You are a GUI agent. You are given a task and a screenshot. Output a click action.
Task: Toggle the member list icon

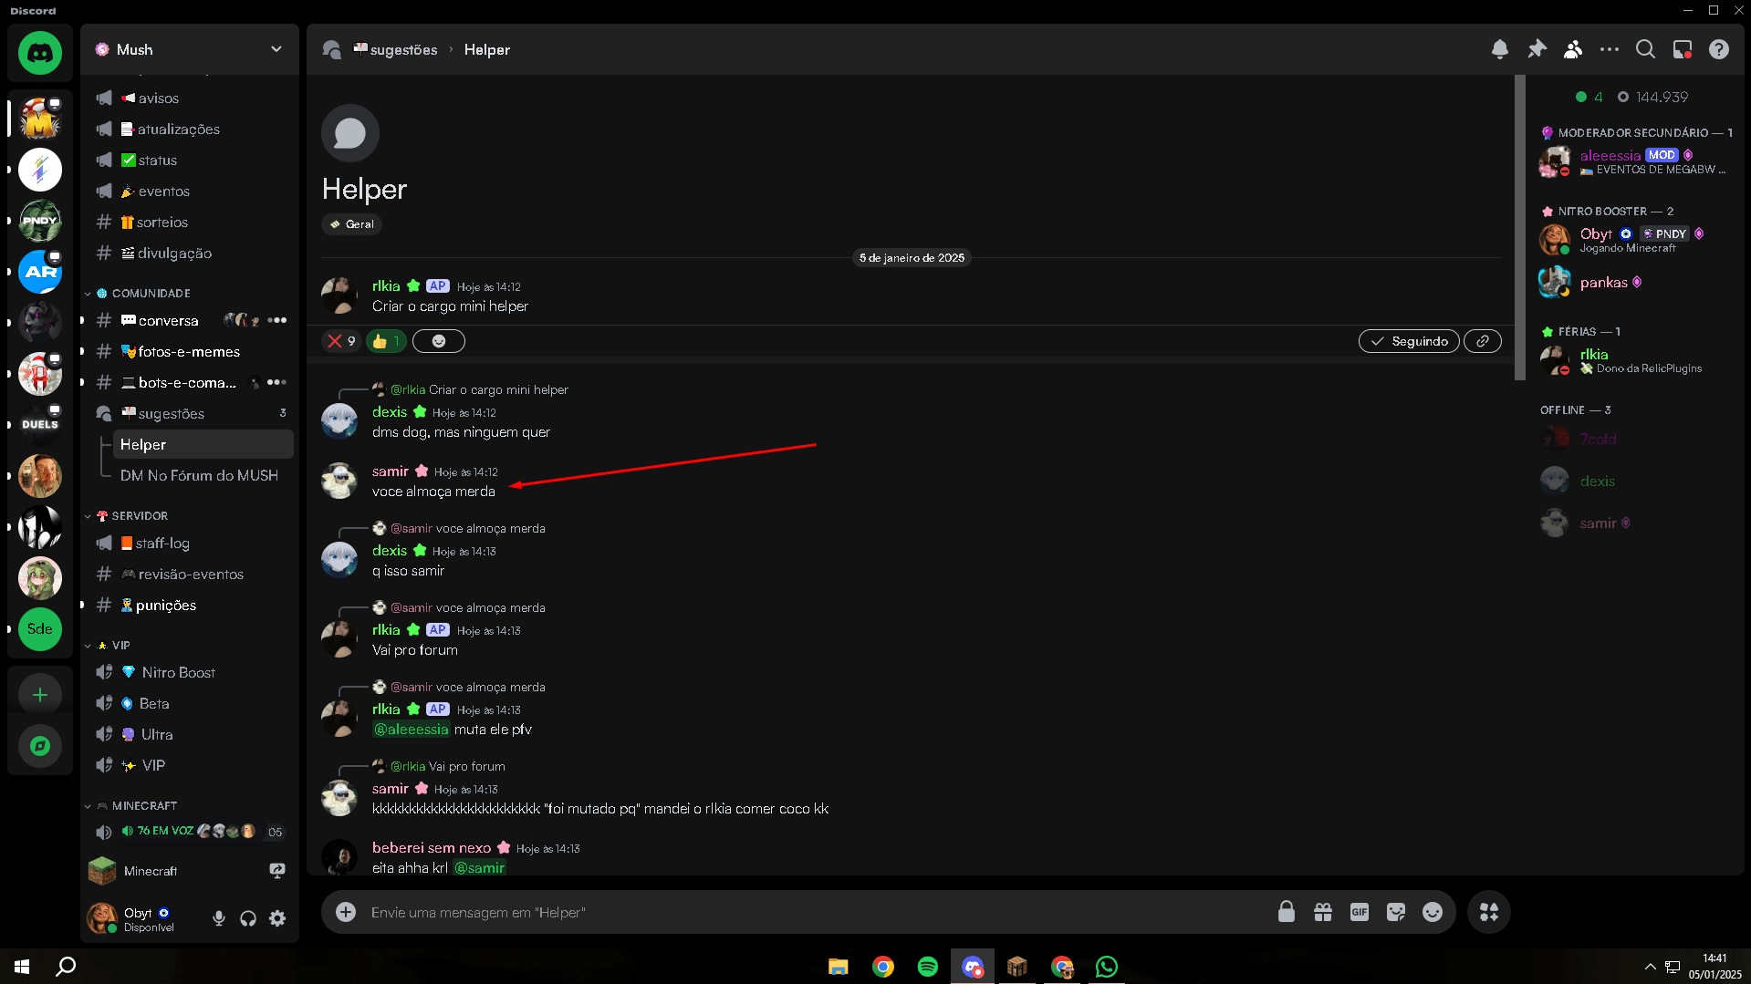click(1573, 49)
